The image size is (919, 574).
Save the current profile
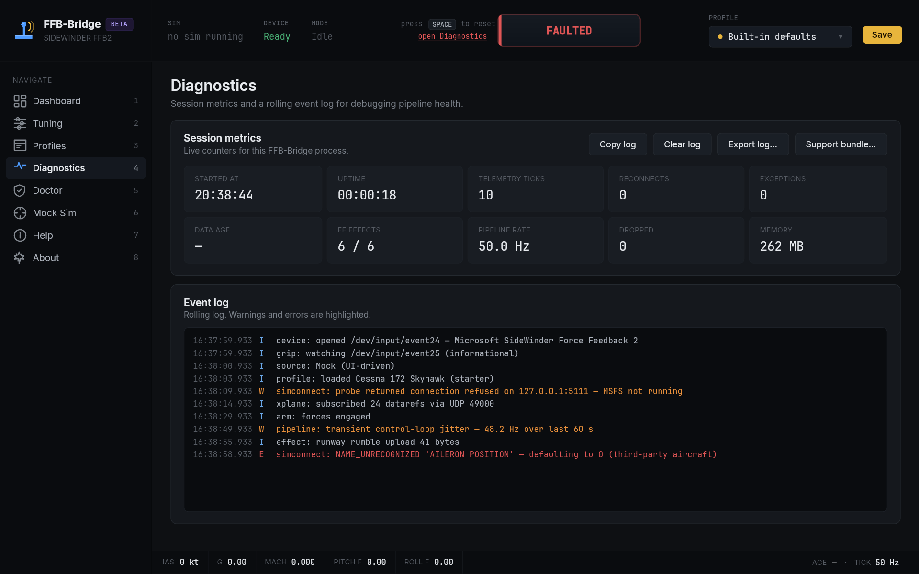click(882, 35)
